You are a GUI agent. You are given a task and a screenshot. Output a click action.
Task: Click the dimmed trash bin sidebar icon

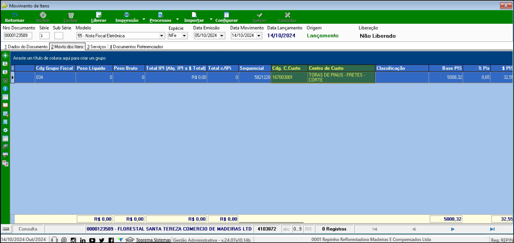[5, 81]
